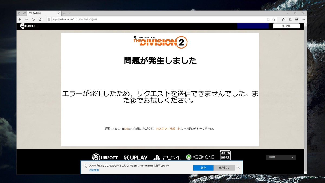Click 保存しない to decline saving

click(224, 168)
